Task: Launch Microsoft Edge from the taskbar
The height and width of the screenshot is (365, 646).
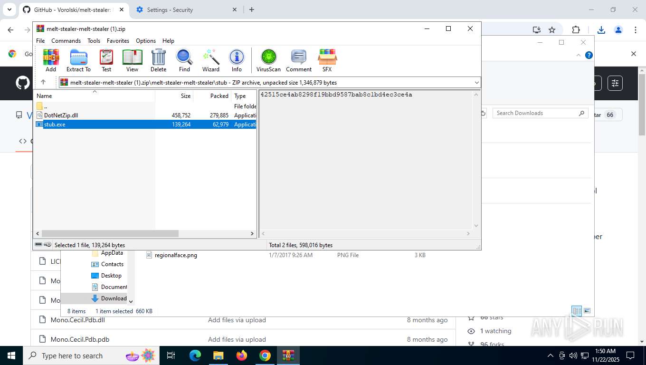Action: coord(195,355)
